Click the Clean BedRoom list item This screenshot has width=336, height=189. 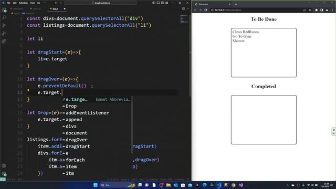coord(246,31)
